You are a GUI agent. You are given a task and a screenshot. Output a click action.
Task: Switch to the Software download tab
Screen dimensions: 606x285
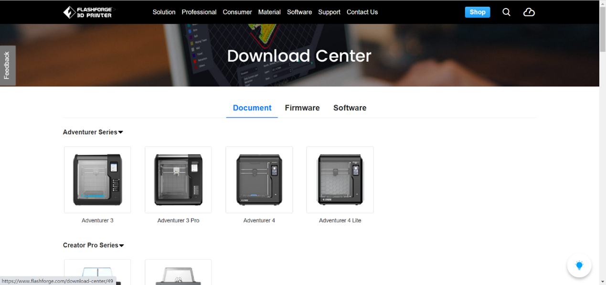(x=350, y=108)
